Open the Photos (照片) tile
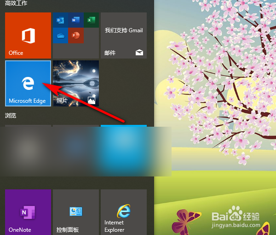Image resolution: width=276 pixels, height=235 pixels. [x=76, y=83]
